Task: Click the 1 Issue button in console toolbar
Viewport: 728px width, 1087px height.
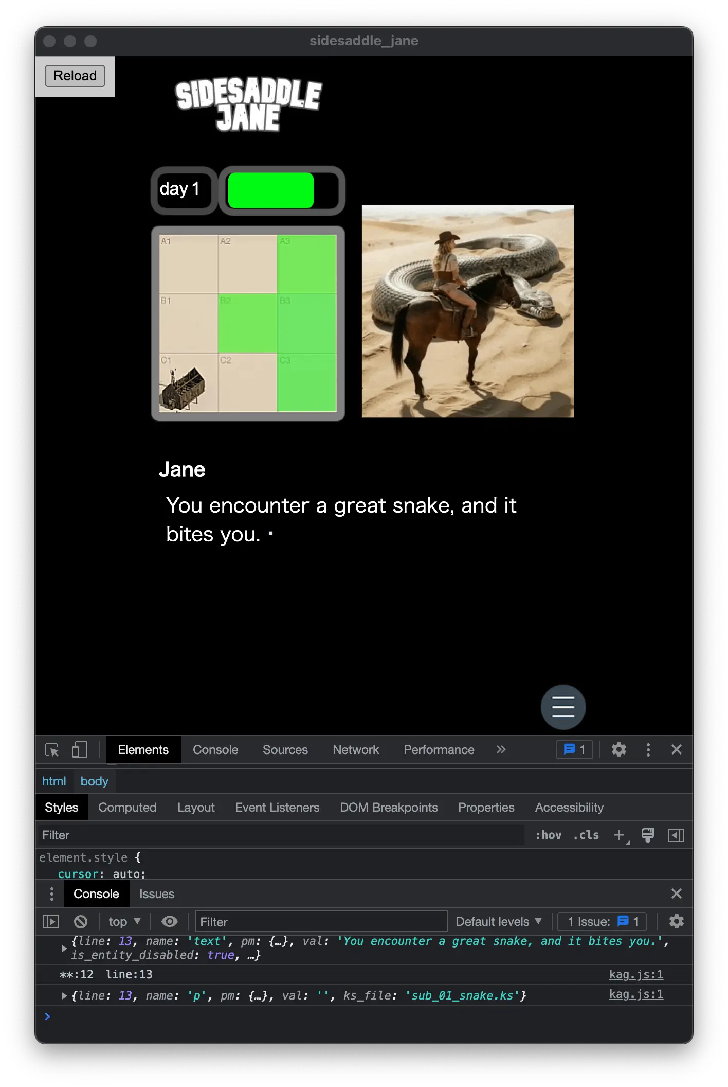Action: (602, 922)
